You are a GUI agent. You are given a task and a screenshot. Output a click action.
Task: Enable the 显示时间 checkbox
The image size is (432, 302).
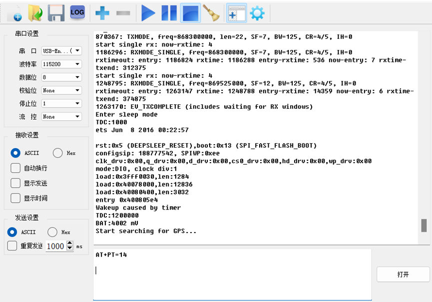point(15,198)
